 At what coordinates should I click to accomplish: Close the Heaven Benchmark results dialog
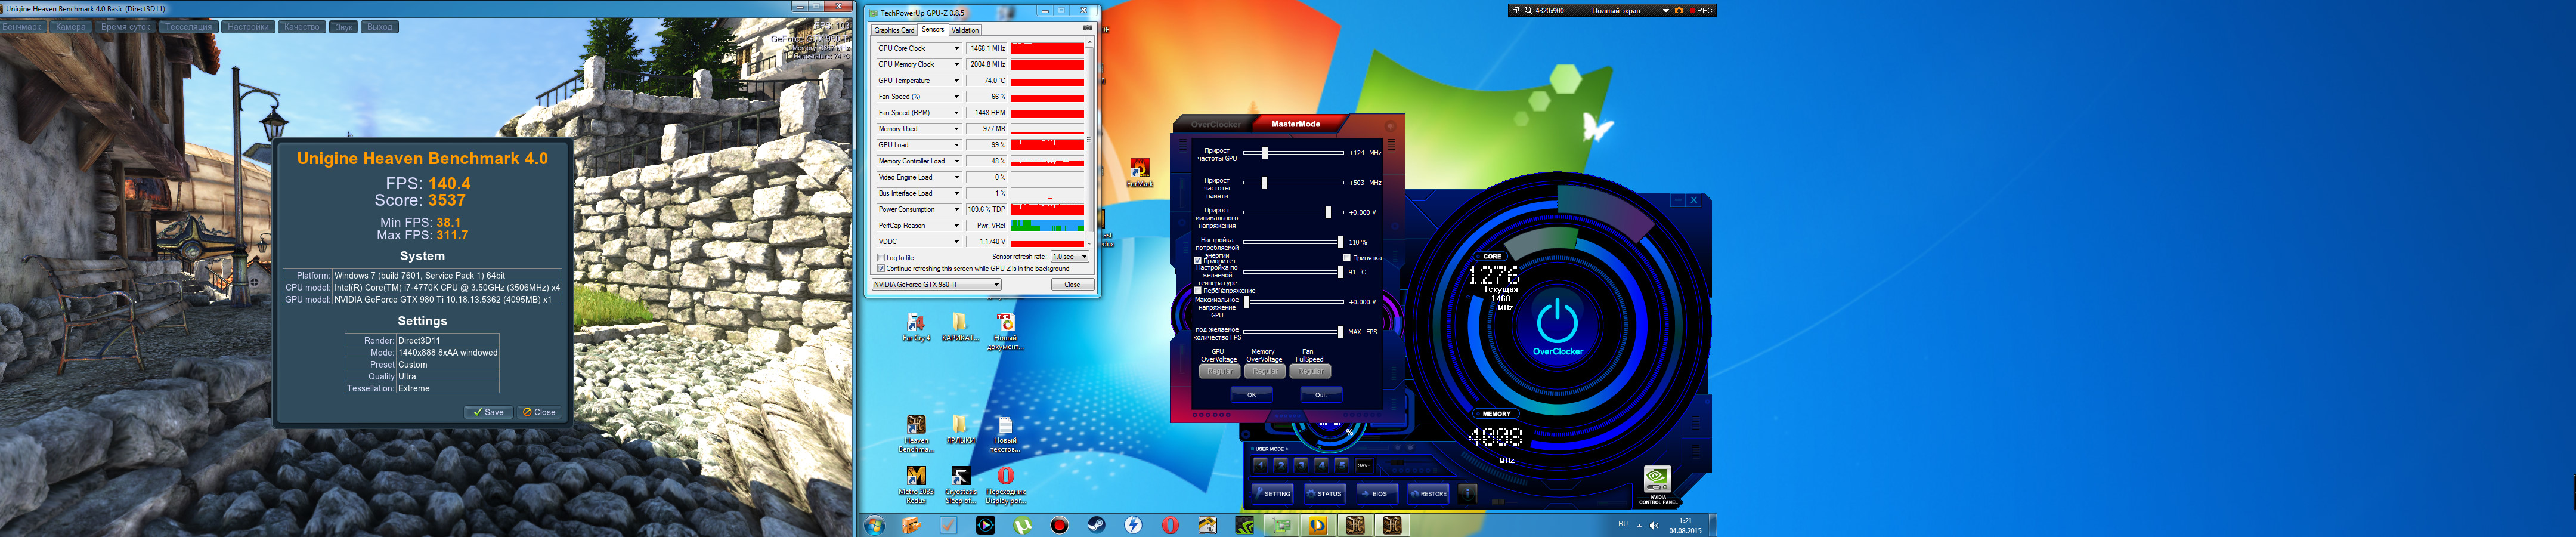coord(540,412)
